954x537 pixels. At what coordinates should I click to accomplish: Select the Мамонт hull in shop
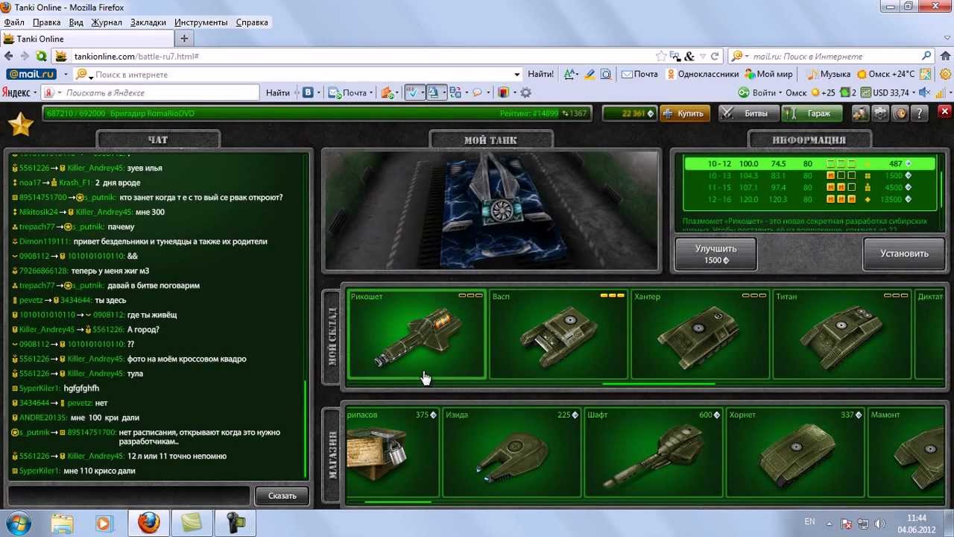click(906, 452)
